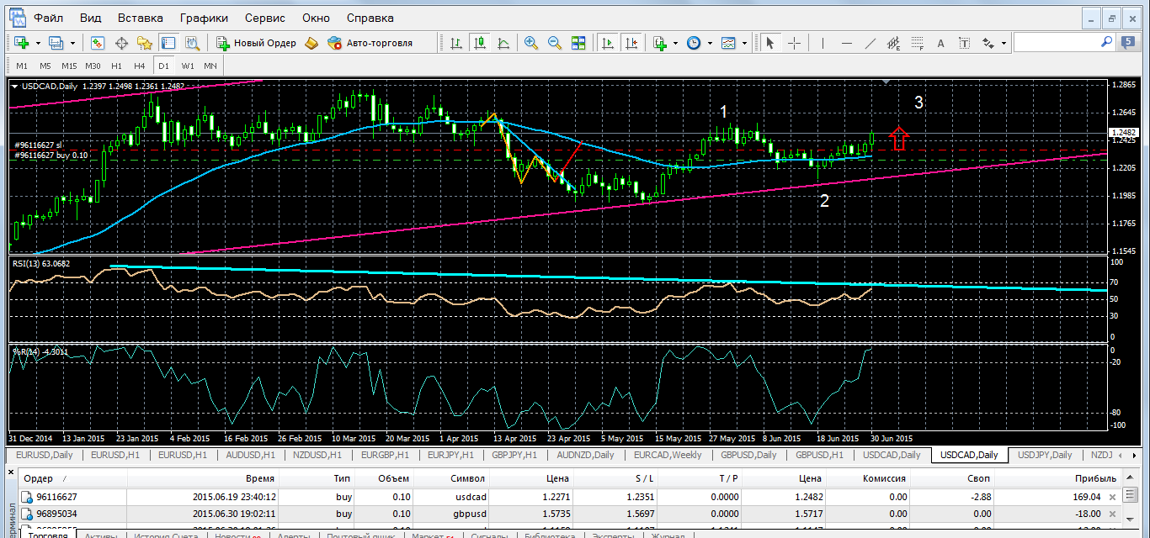Select the trendline tool
The width and height of the screenshot is (1150, 538).
(x=870, y=43)
